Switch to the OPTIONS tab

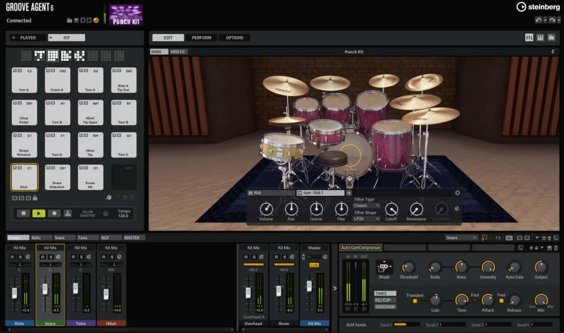[235, 37]
